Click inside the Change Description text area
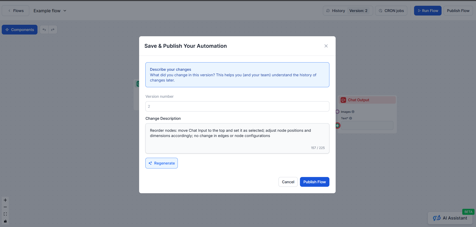Viewport: 476px width, 227px height. click(237, 138)
